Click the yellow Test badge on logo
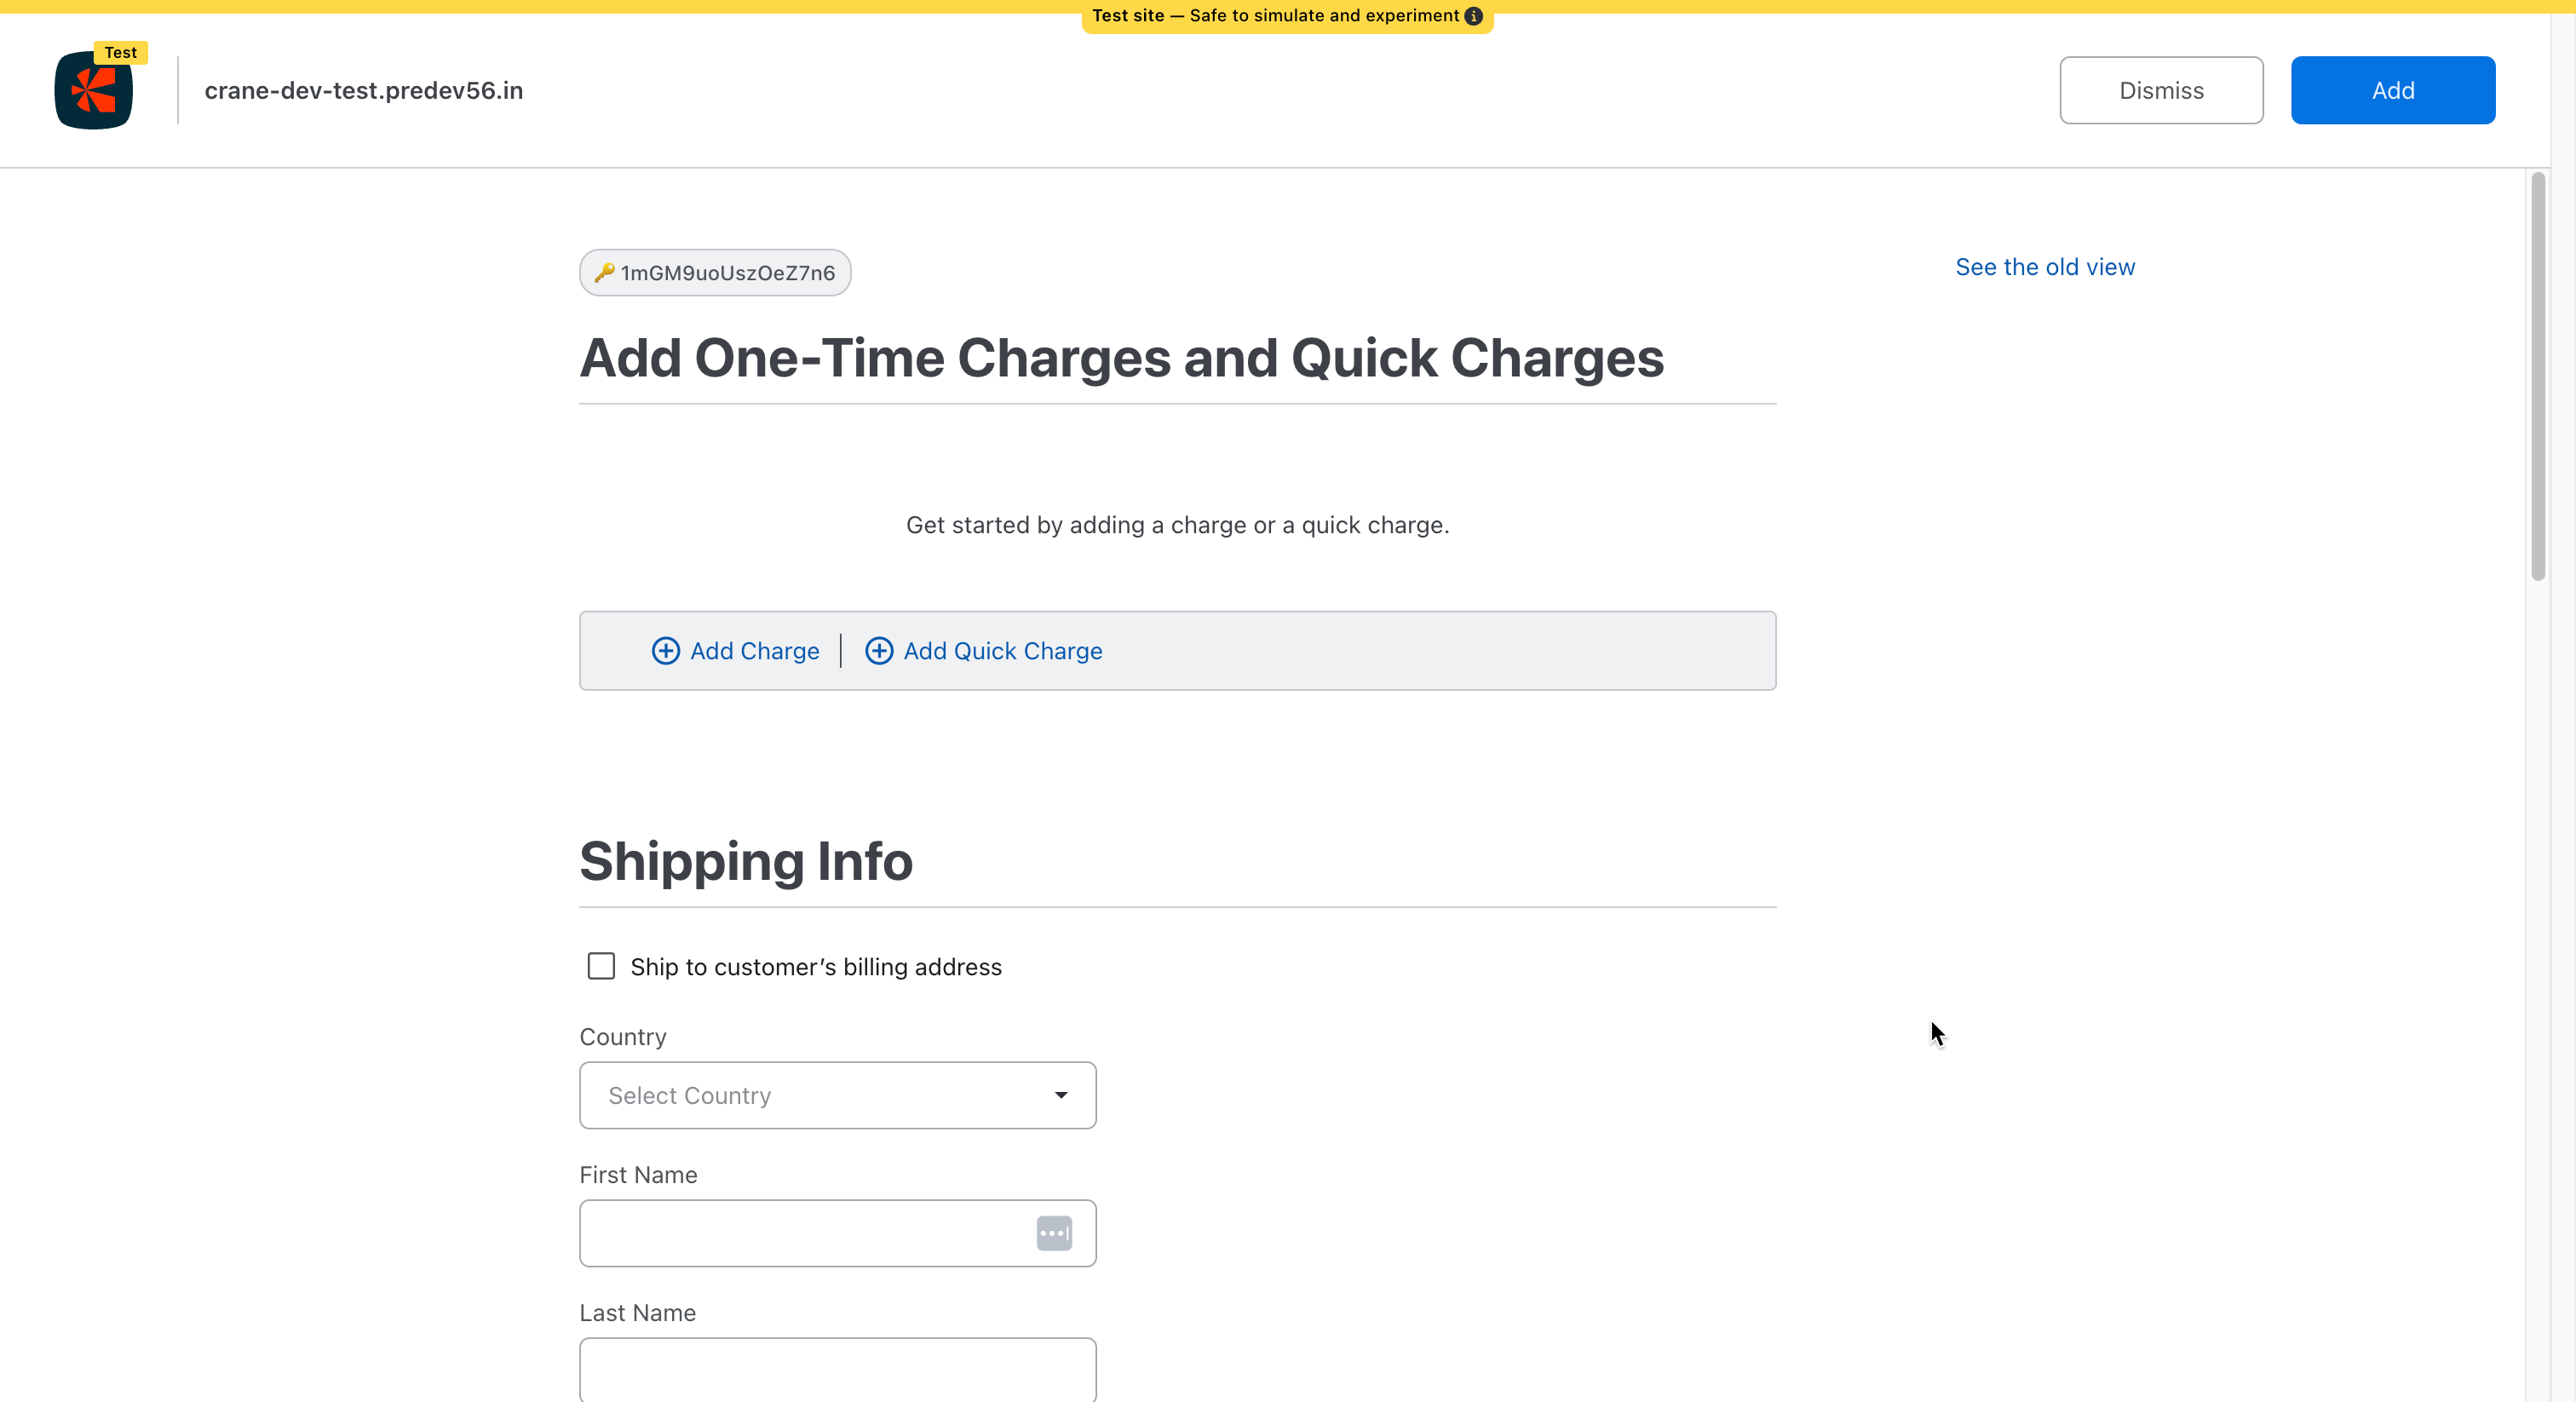Image resolution: width=2576 pixels, height=1402 pixels. tap(121, 52)
